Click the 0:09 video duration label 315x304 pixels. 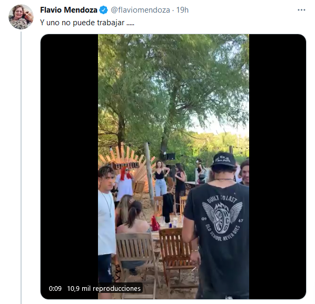tap(55, 289)
